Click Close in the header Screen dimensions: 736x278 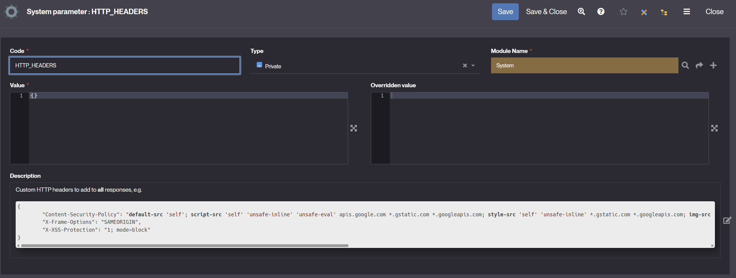(714, 12)
